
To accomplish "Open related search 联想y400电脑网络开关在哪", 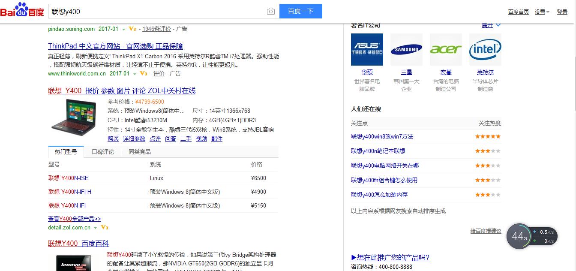I will 385,166.
